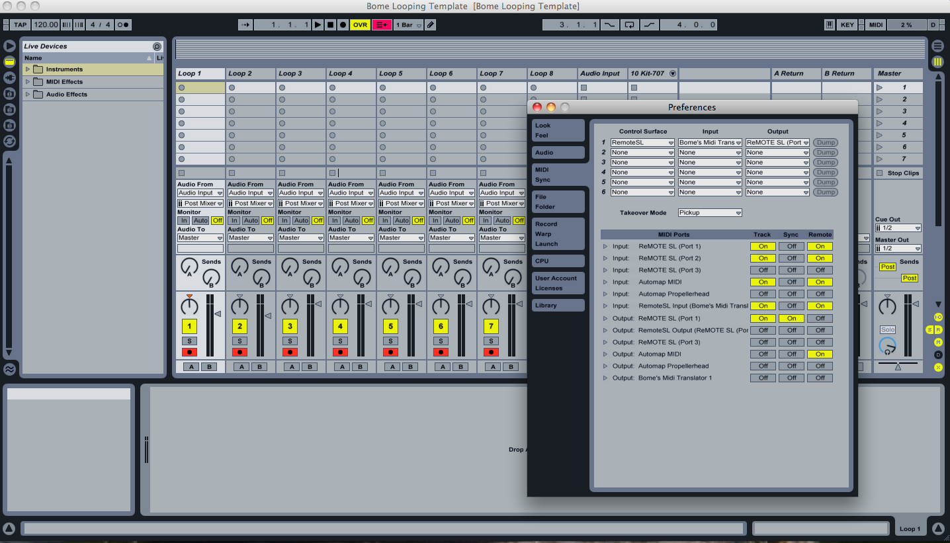Open the 1 Bar quantization menu

[408, 24]
